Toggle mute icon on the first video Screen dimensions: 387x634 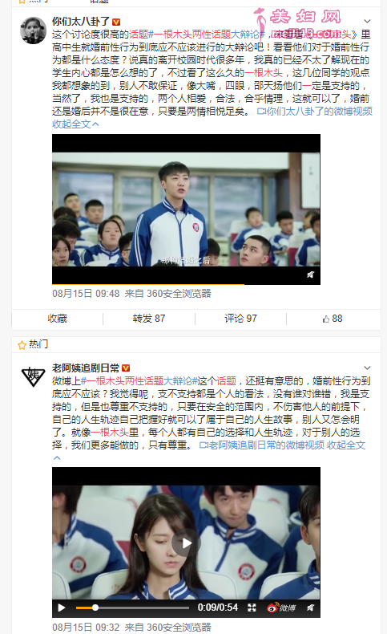(x=310, y=275)
